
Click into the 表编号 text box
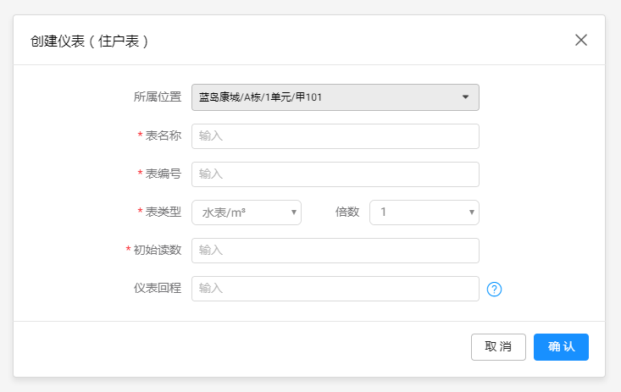tap(335, 174)
